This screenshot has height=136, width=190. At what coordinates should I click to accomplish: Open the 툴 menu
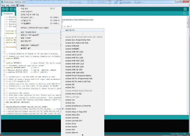[x=17, y=6]
